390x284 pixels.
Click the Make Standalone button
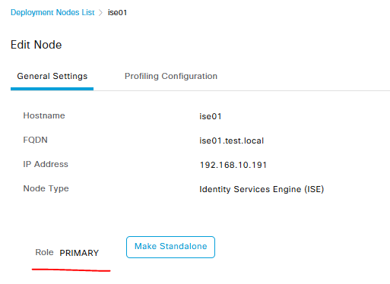(x=170, y=247)
